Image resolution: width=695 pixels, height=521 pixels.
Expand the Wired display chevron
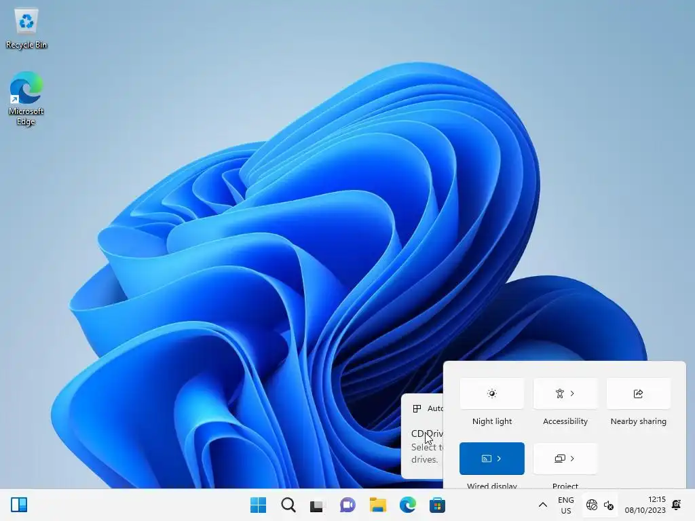coord(499,459)
